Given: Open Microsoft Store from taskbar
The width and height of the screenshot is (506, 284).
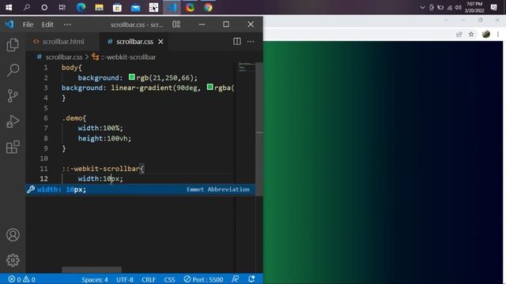Looking at the screenshot, I should coord(117,7).
